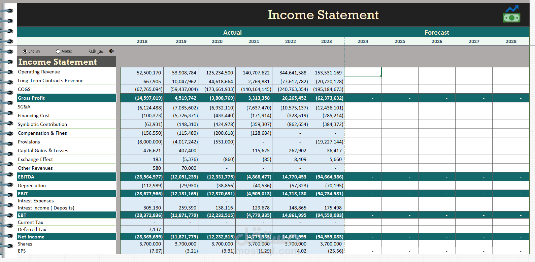Click the Other Revenues row label
The height and width of the screenshot is (262, 535).
[35, 168]
